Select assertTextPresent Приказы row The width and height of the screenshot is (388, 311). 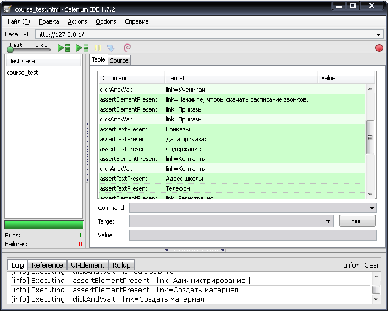232,129
